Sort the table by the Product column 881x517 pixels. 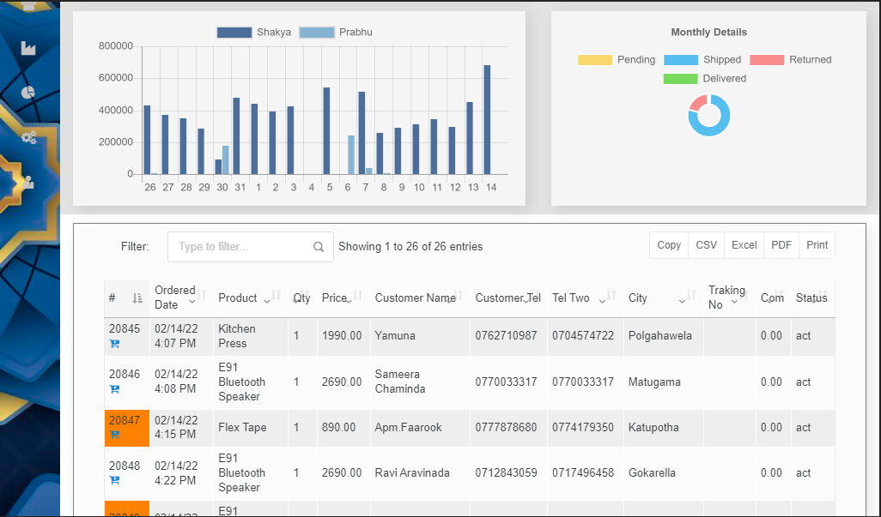click(238, 298)
